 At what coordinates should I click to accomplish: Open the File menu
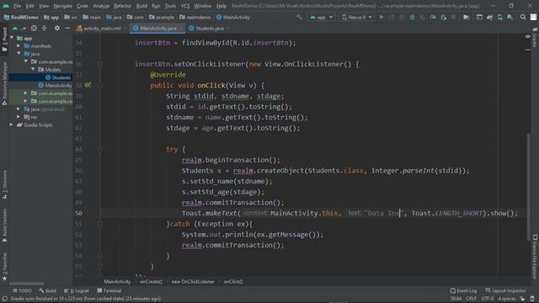17,6
